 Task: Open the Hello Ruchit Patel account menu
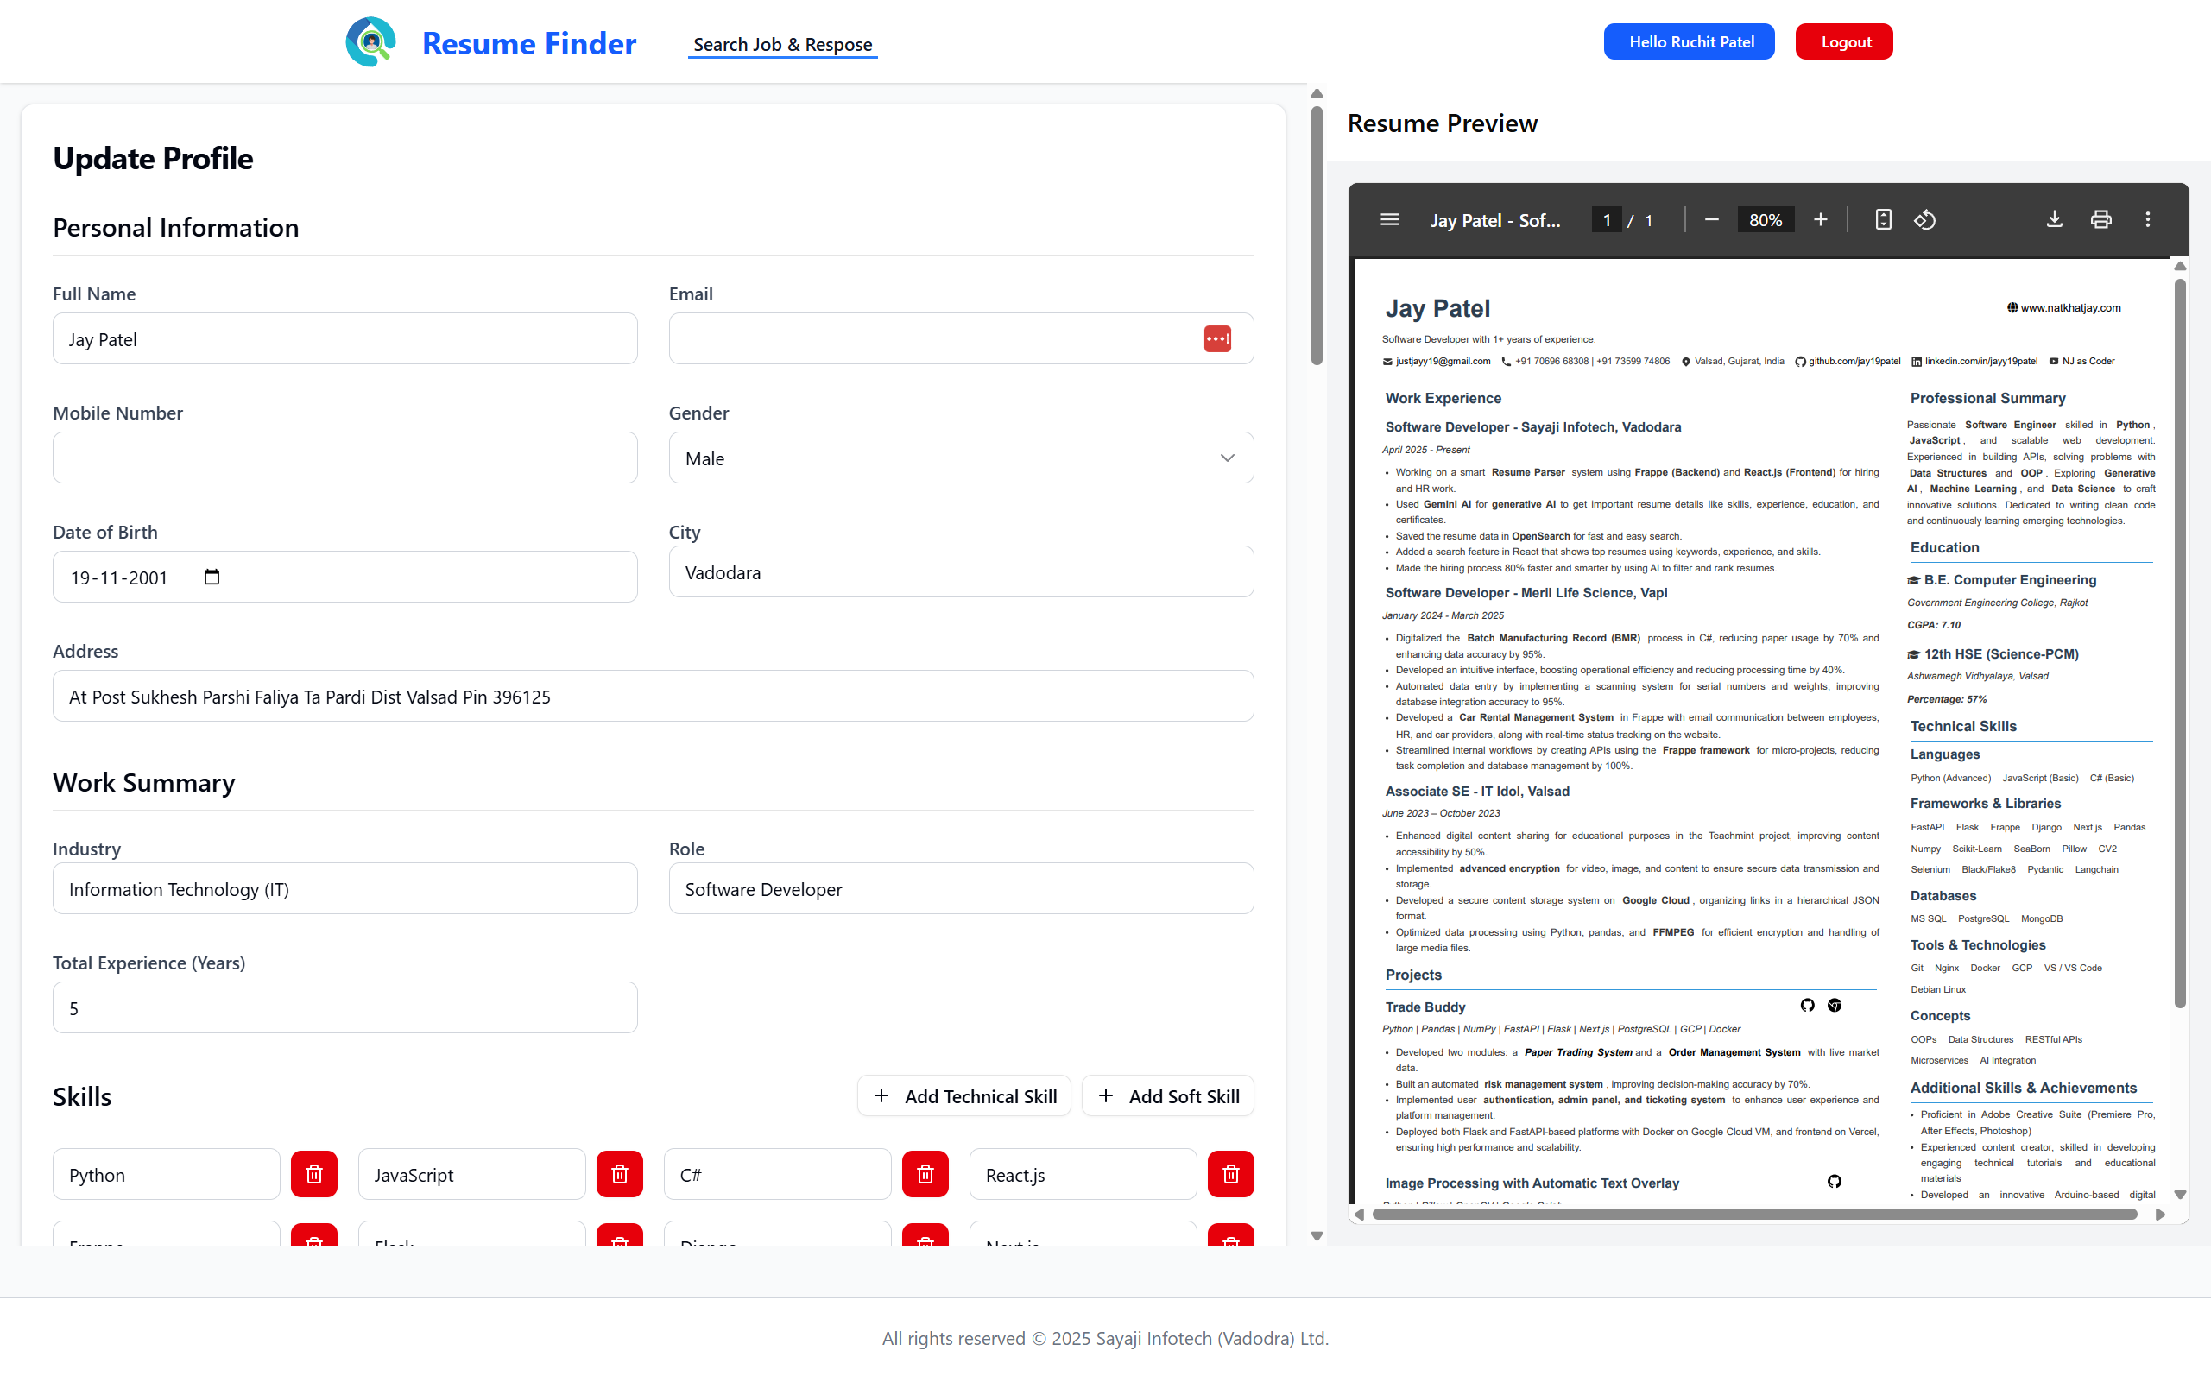tap(1689, 41)
